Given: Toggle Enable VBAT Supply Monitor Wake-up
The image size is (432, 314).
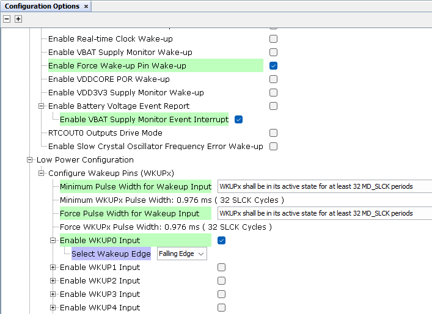Looking at the screenshot, I should pyautogui.click(x=274, y=53).
